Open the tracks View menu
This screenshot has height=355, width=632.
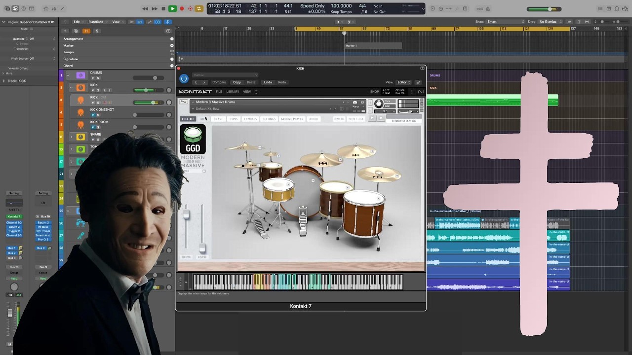(117, 22)
